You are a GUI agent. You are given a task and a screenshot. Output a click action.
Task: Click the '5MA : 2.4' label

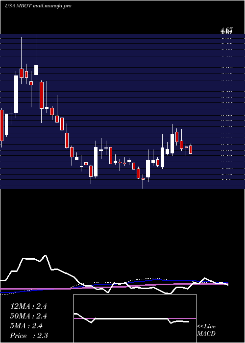[26, 326]
